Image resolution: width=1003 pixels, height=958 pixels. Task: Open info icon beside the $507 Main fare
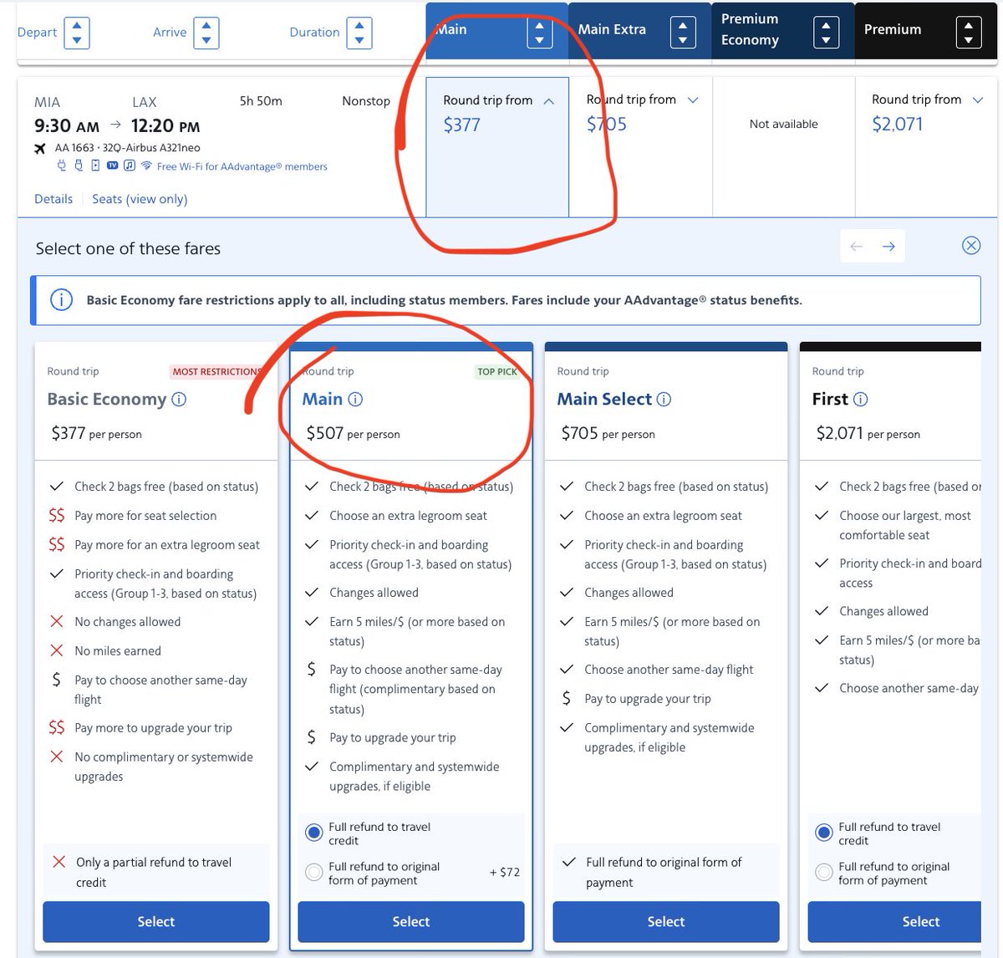pyautogui.click(x=355, y=400)
